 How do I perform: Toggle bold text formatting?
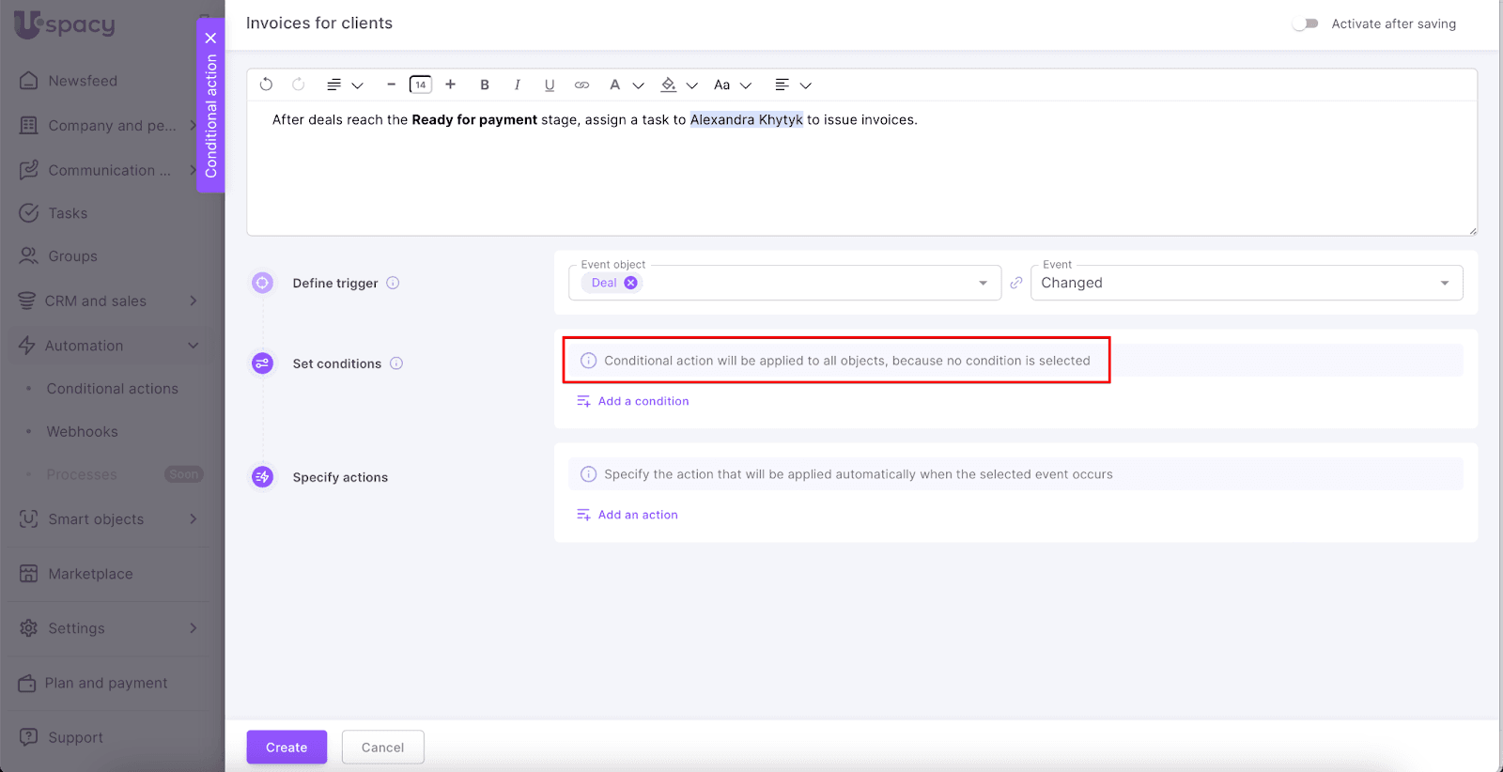click(x=485, y=85)
